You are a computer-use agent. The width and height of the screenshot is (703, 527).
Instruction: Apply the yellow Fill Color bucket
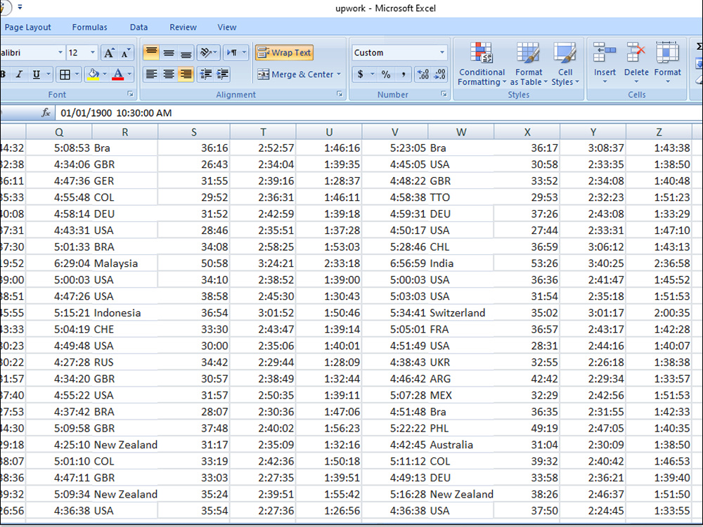(x=93, y=74)
